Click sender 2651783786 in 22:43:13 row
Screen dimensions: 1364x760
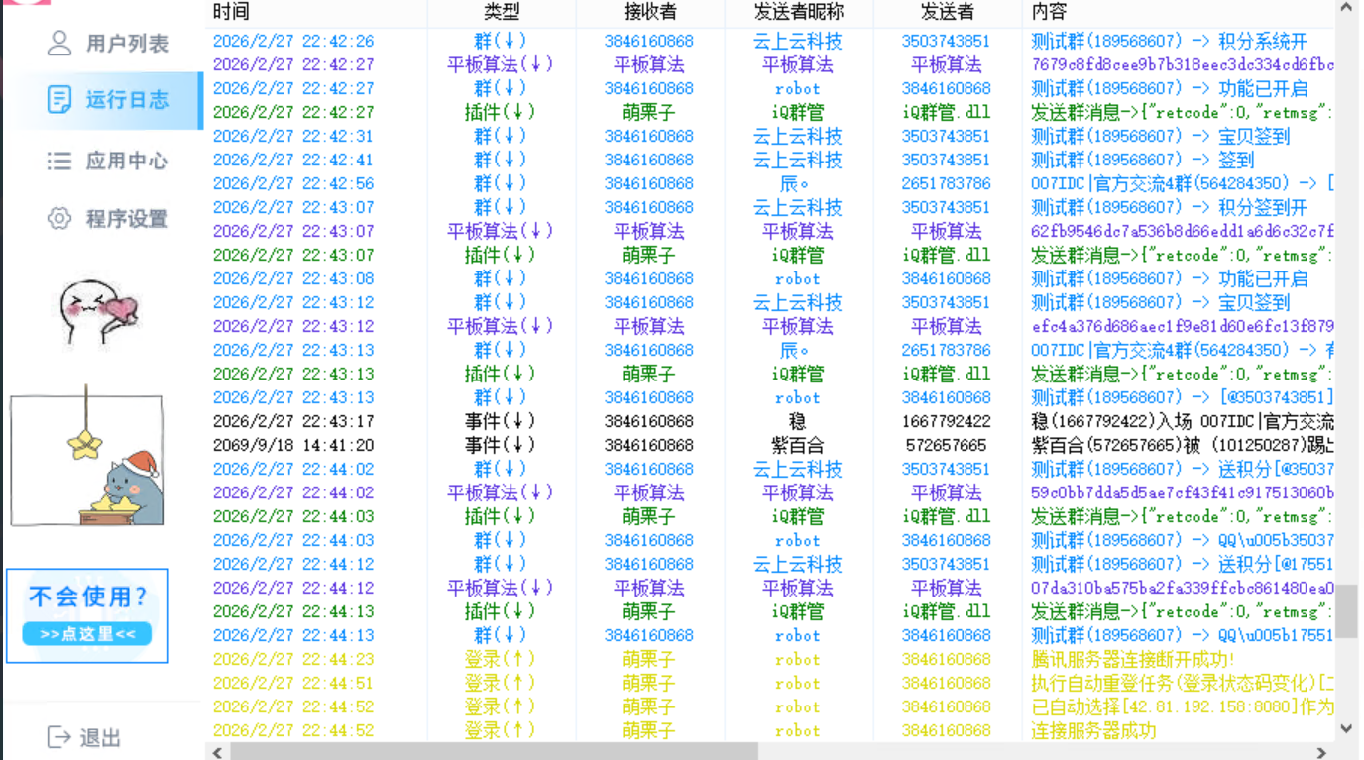[947, 350]
